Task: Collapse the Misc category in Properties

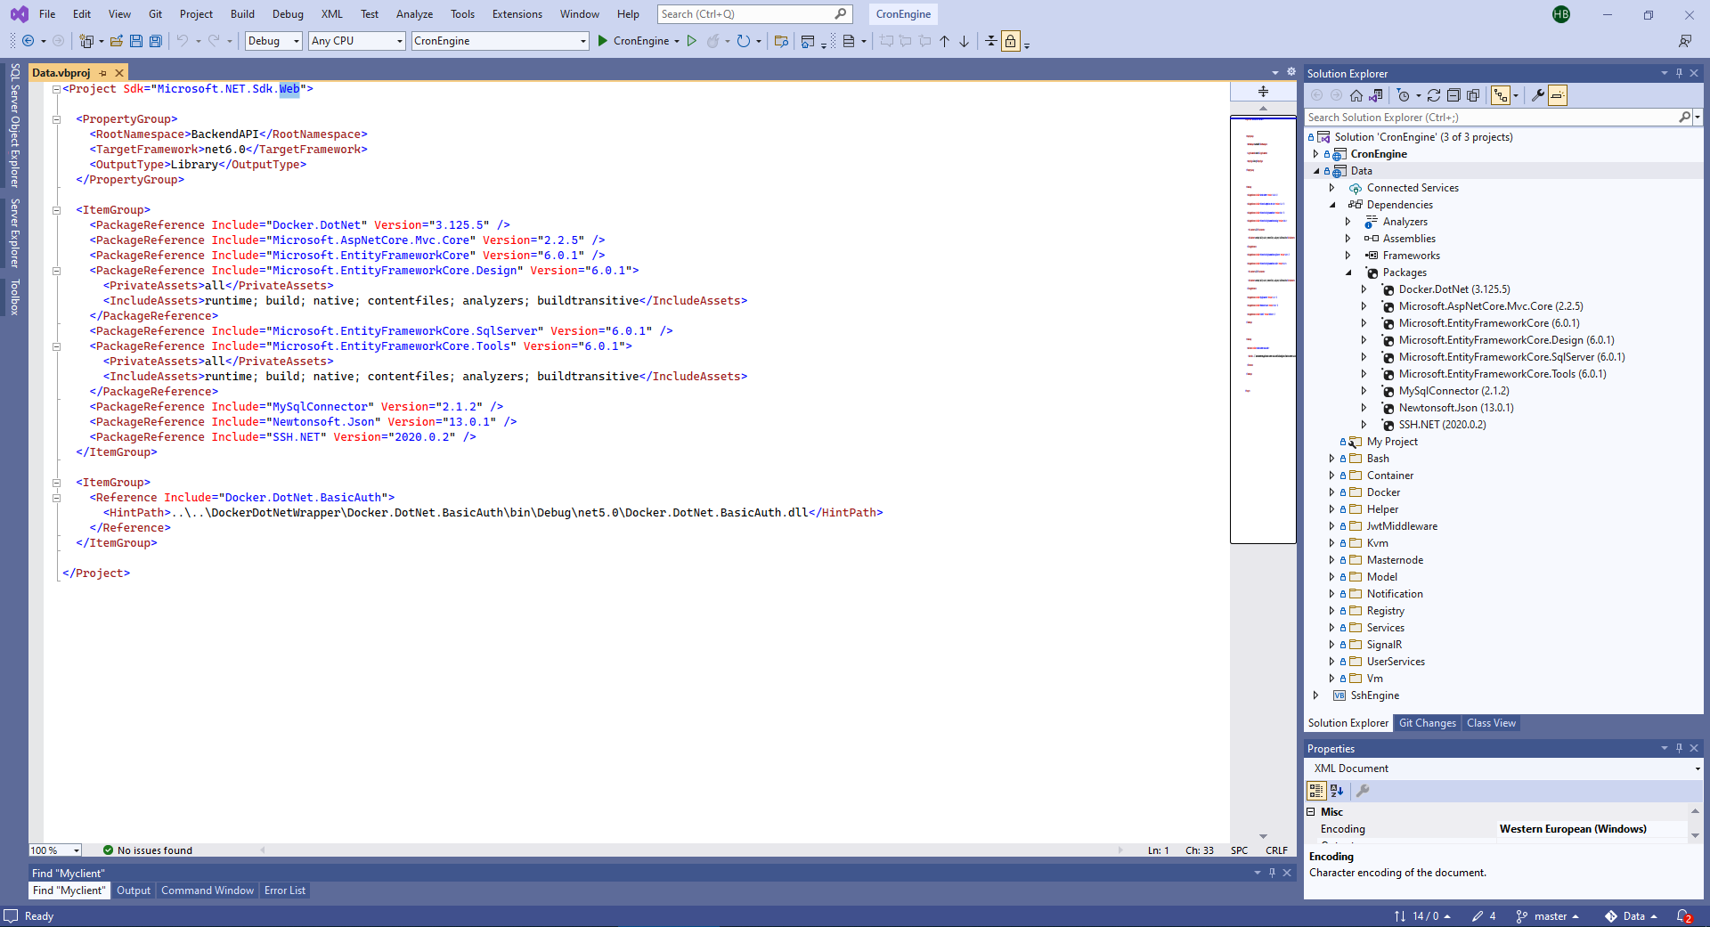Action: [1311, 812]
